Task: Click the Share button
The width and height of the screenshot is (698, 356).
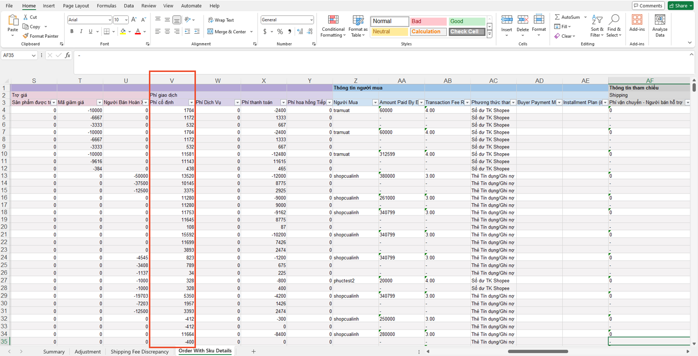Action: (x=680, y=6)
